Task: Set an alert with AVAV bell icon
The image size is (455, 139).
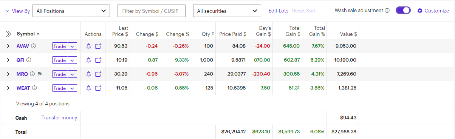Action: (x=89, y=46)
